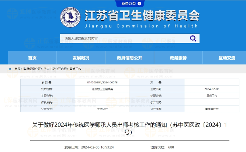Viewport: 246px width, 152px height.
Task: Click the magnifying glass search icon
Action: point(193,38)
